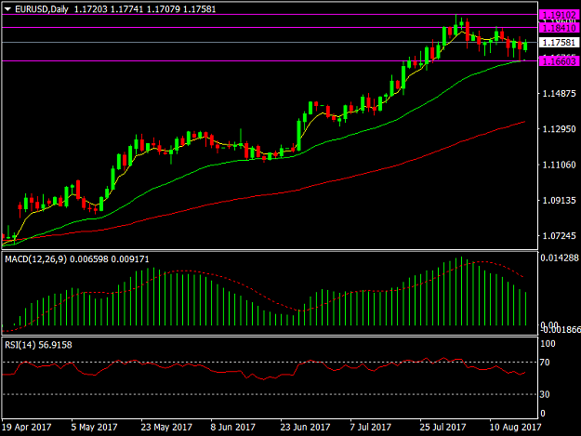Click the 1.07245 price axis value
581x436 pixels.
(x=559, y=235)
